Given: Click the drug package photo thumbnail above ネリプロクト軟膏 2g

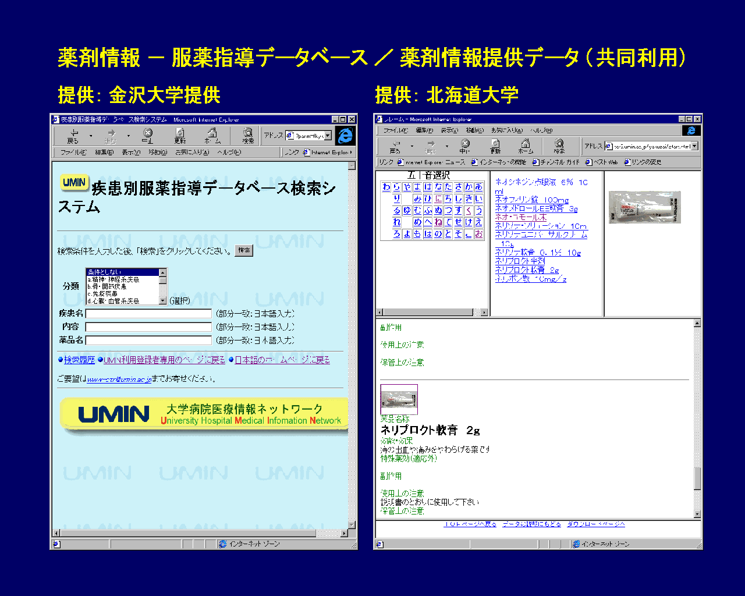Looking at the screenshot, I should pos(399,399).
